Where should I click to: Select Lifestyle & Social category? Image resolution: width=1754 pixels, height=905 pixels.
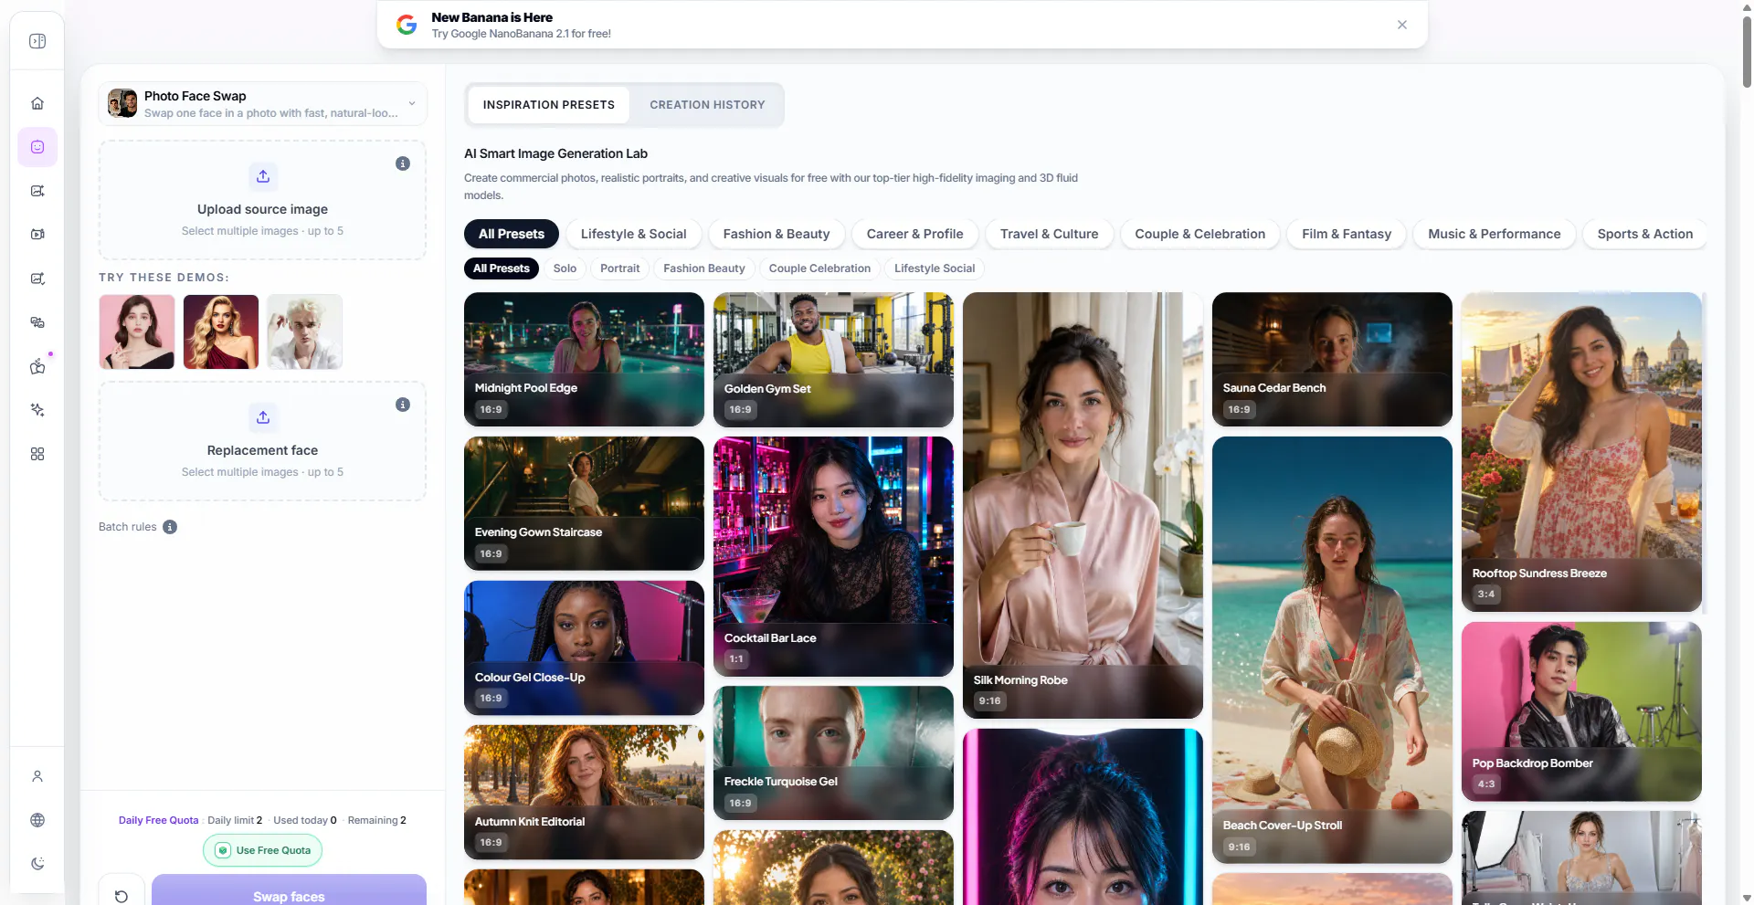tap(634, 234)
